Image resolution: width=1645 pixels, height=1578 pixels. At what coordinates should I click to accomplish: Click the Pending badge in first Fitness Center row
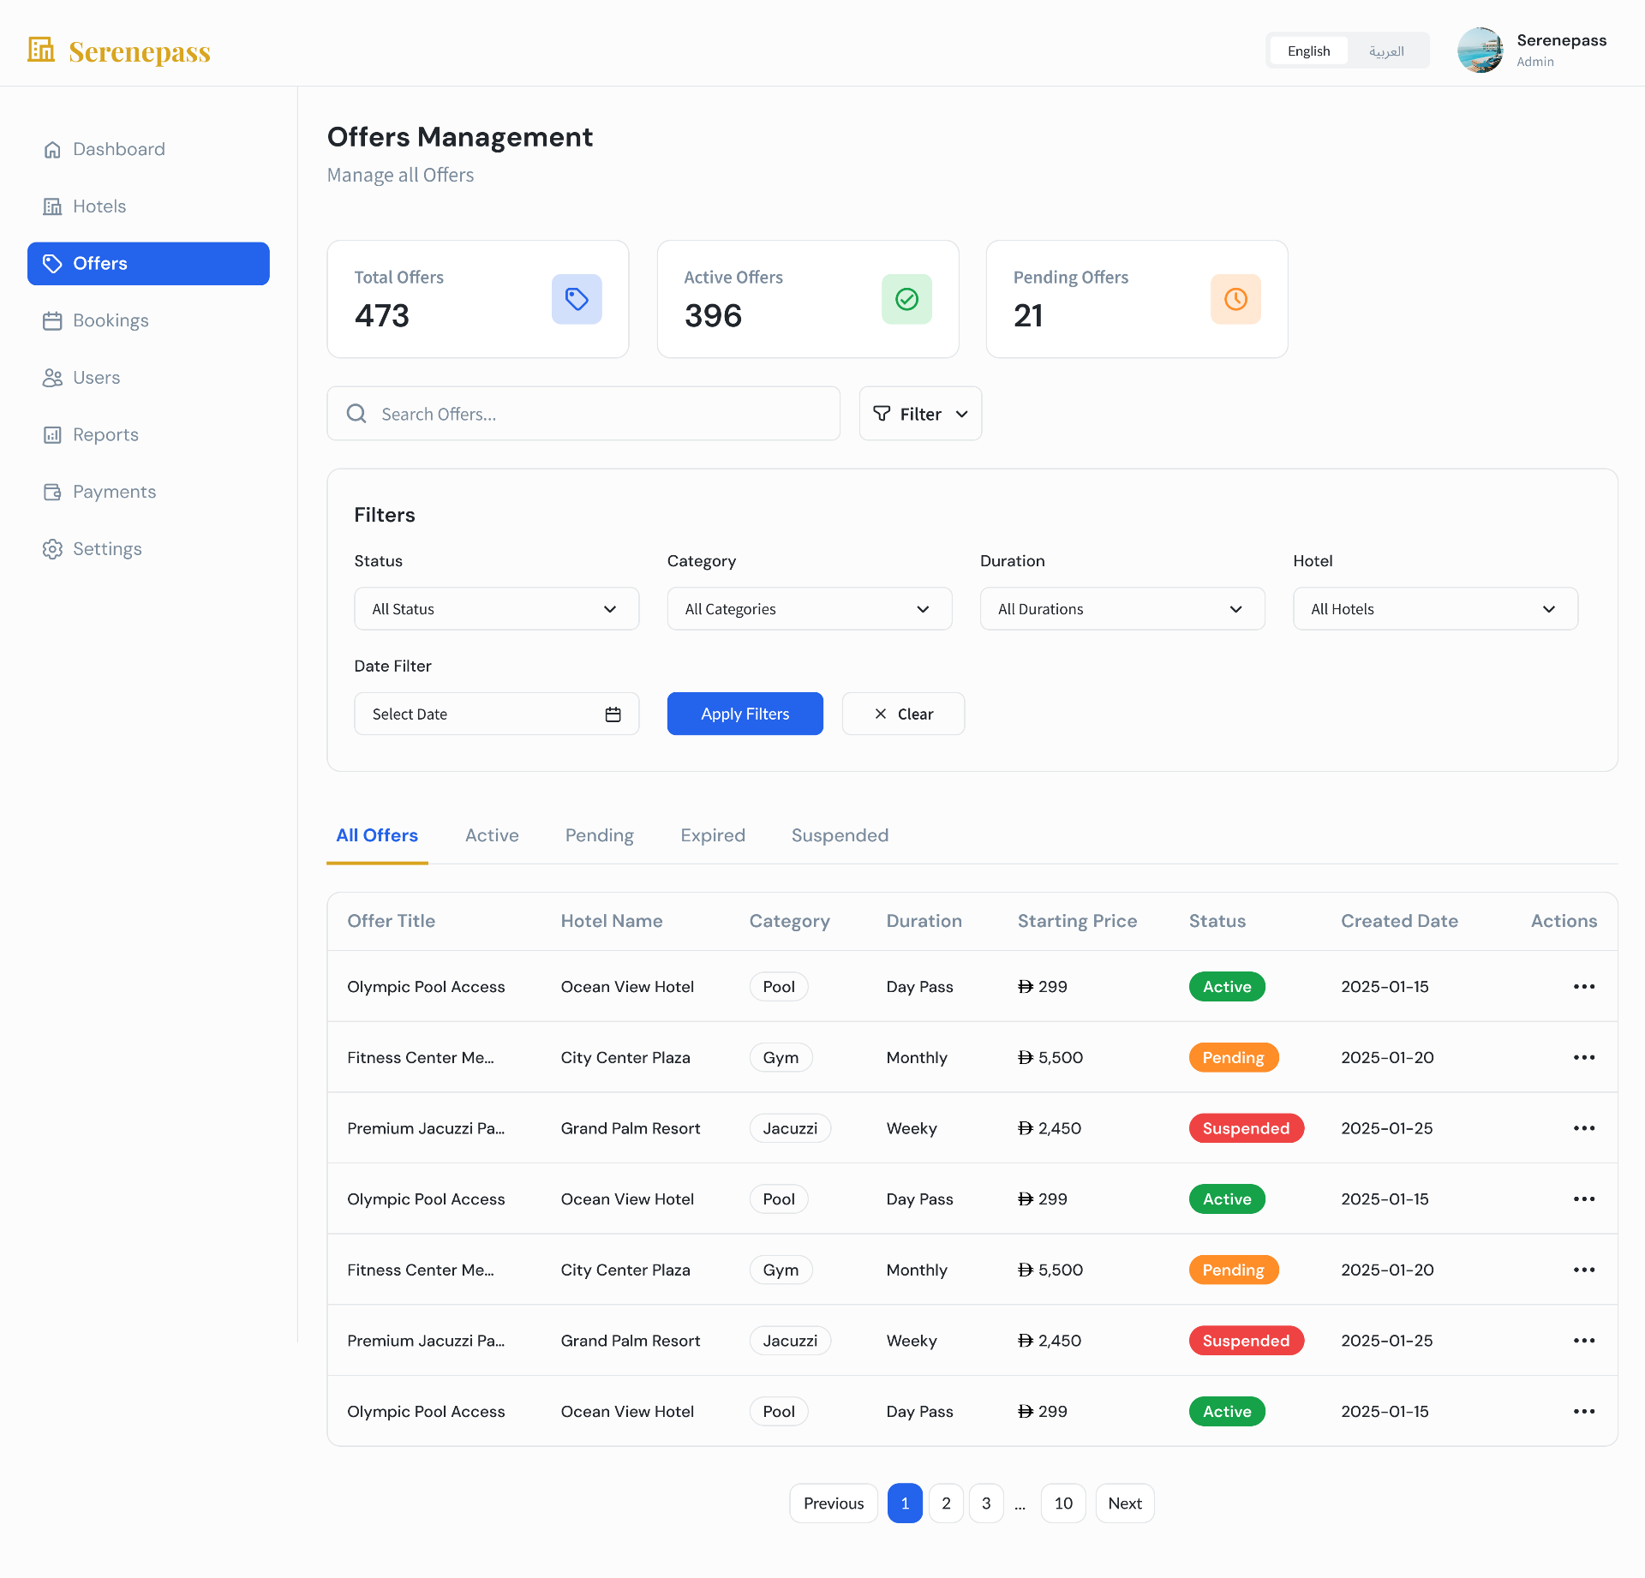1233,1058
